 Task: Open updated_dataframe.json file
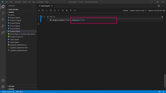pos(22,50)
